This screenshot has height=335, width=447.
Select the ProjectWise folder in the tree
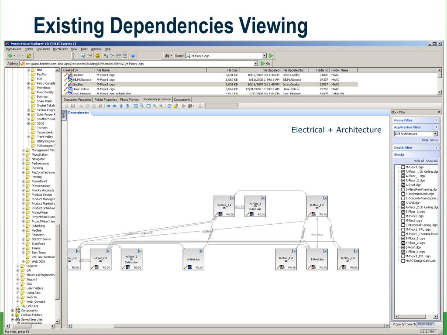coord(40,212)
